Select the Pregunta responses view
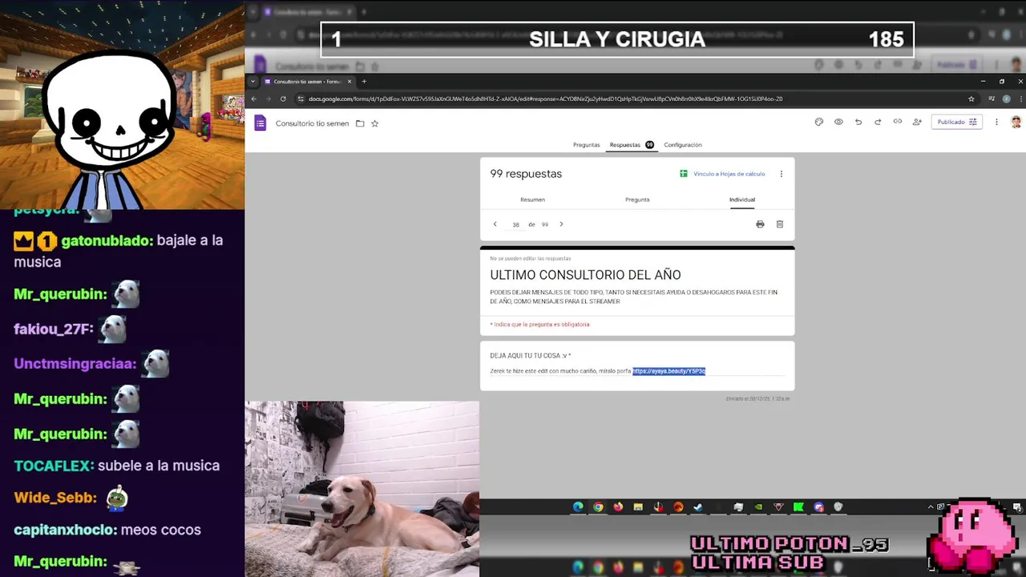This screenshot has height=577, width=1026. click(x=637, y=200)
